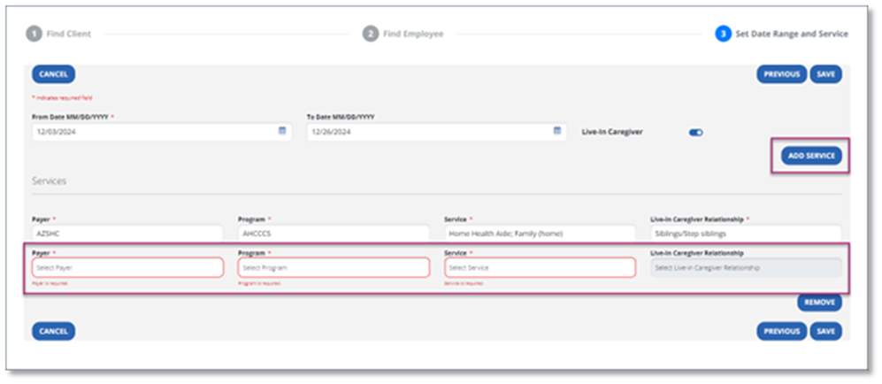Open the Siblings/Step siblings relationship dropdown

tap(746, 234)
